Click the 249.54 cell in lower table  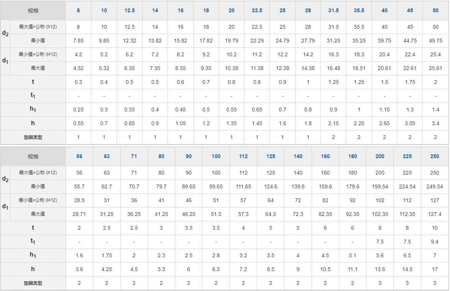(435, 186)
